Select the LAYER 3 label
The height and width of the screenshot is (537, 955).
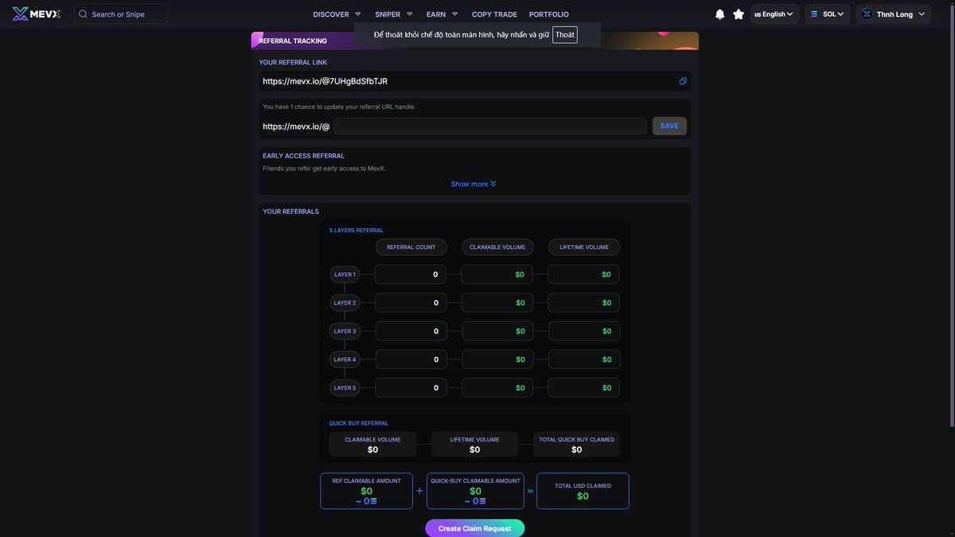tap(345, 331)
